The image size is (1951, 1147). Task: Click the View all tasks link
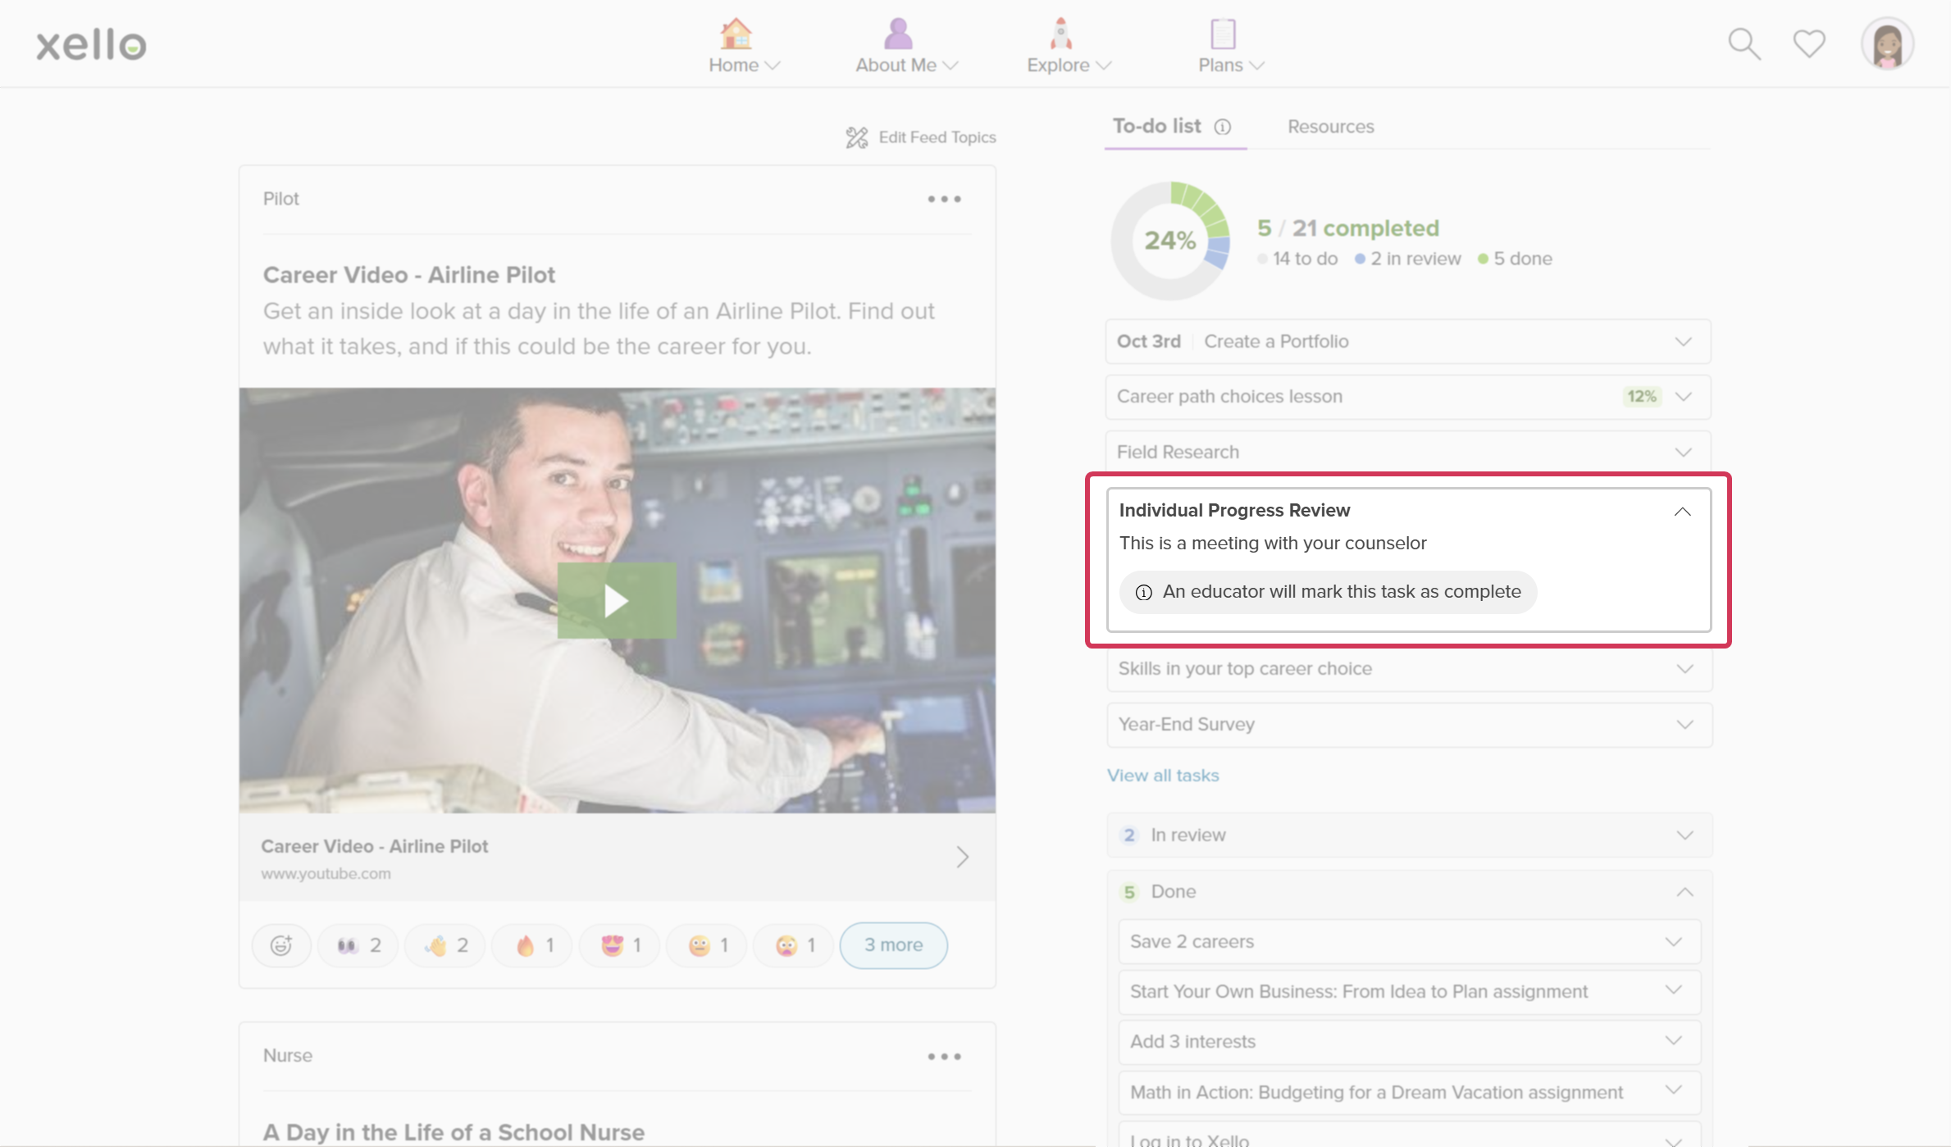point(1162,776)
